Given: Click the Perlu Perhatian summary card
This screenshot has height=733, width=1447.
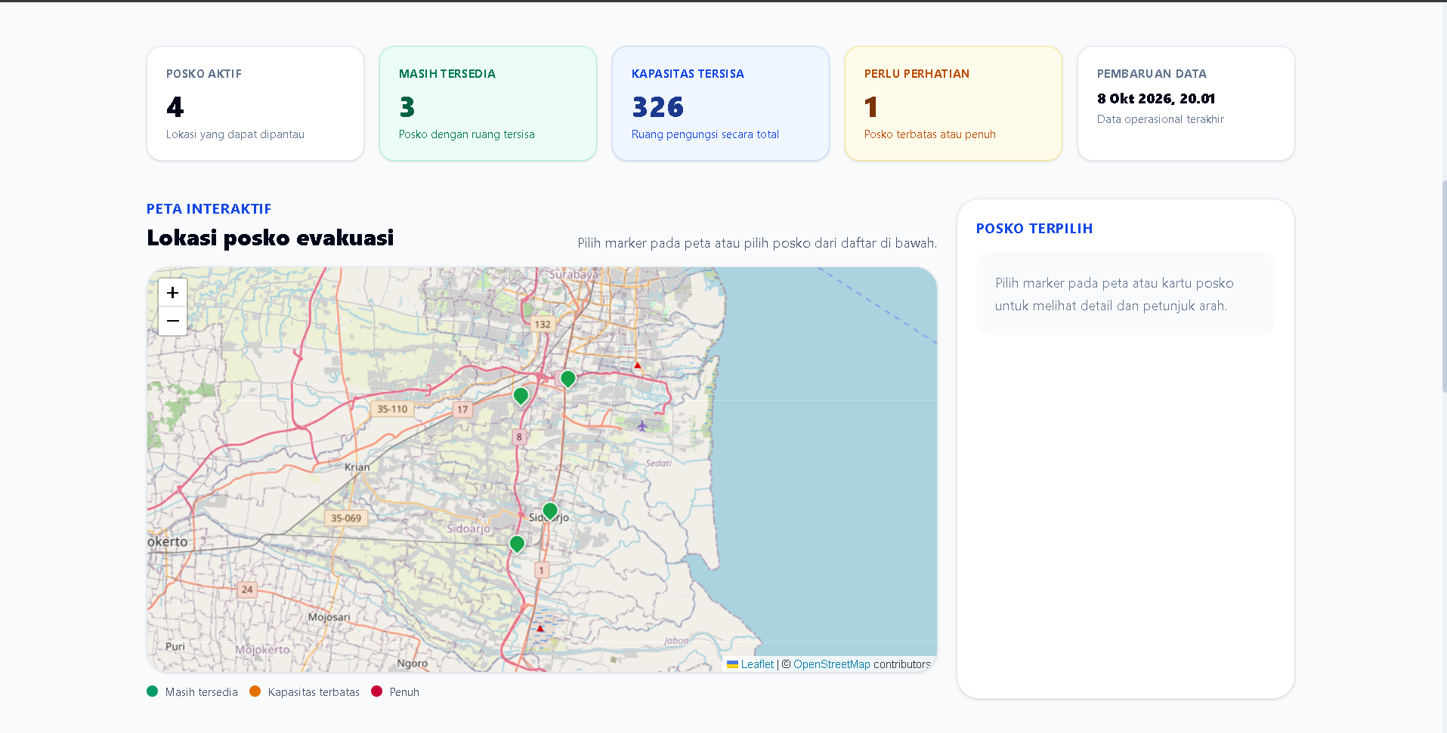Looking at the screenshot, I should coord(954,103).
